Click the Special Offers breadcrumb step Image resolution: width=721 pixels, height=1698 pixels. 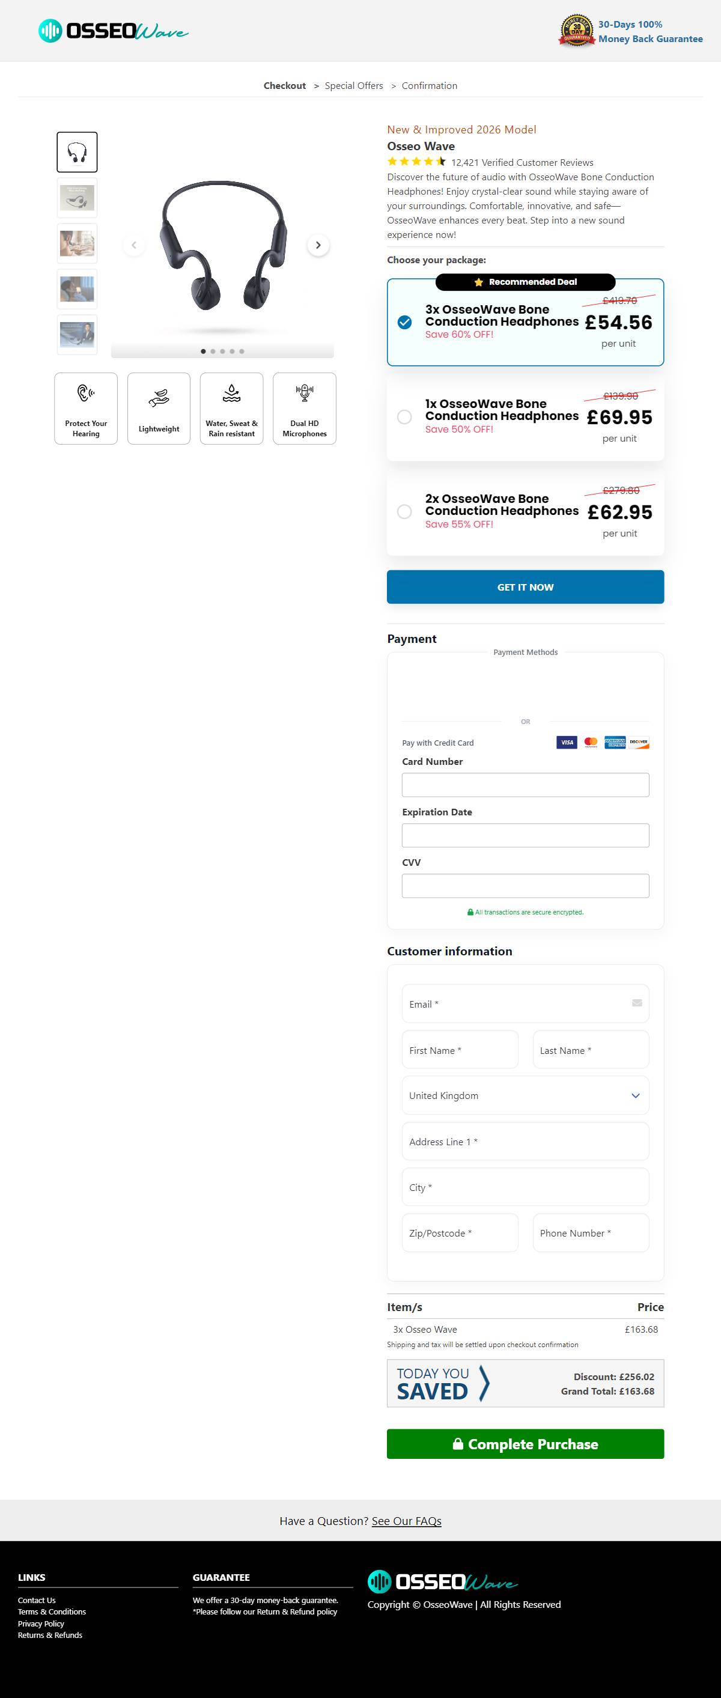pyautogui.click(x=354, y=86)
